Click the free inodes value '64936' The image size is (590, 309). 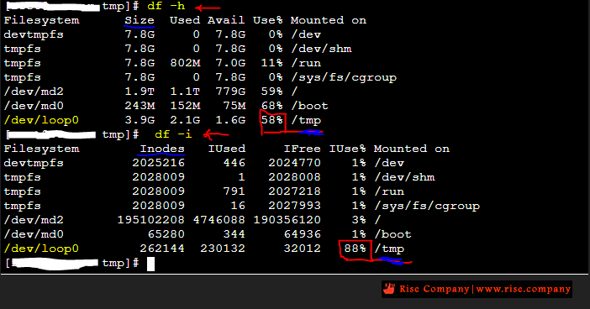click(x=302, y=234)
